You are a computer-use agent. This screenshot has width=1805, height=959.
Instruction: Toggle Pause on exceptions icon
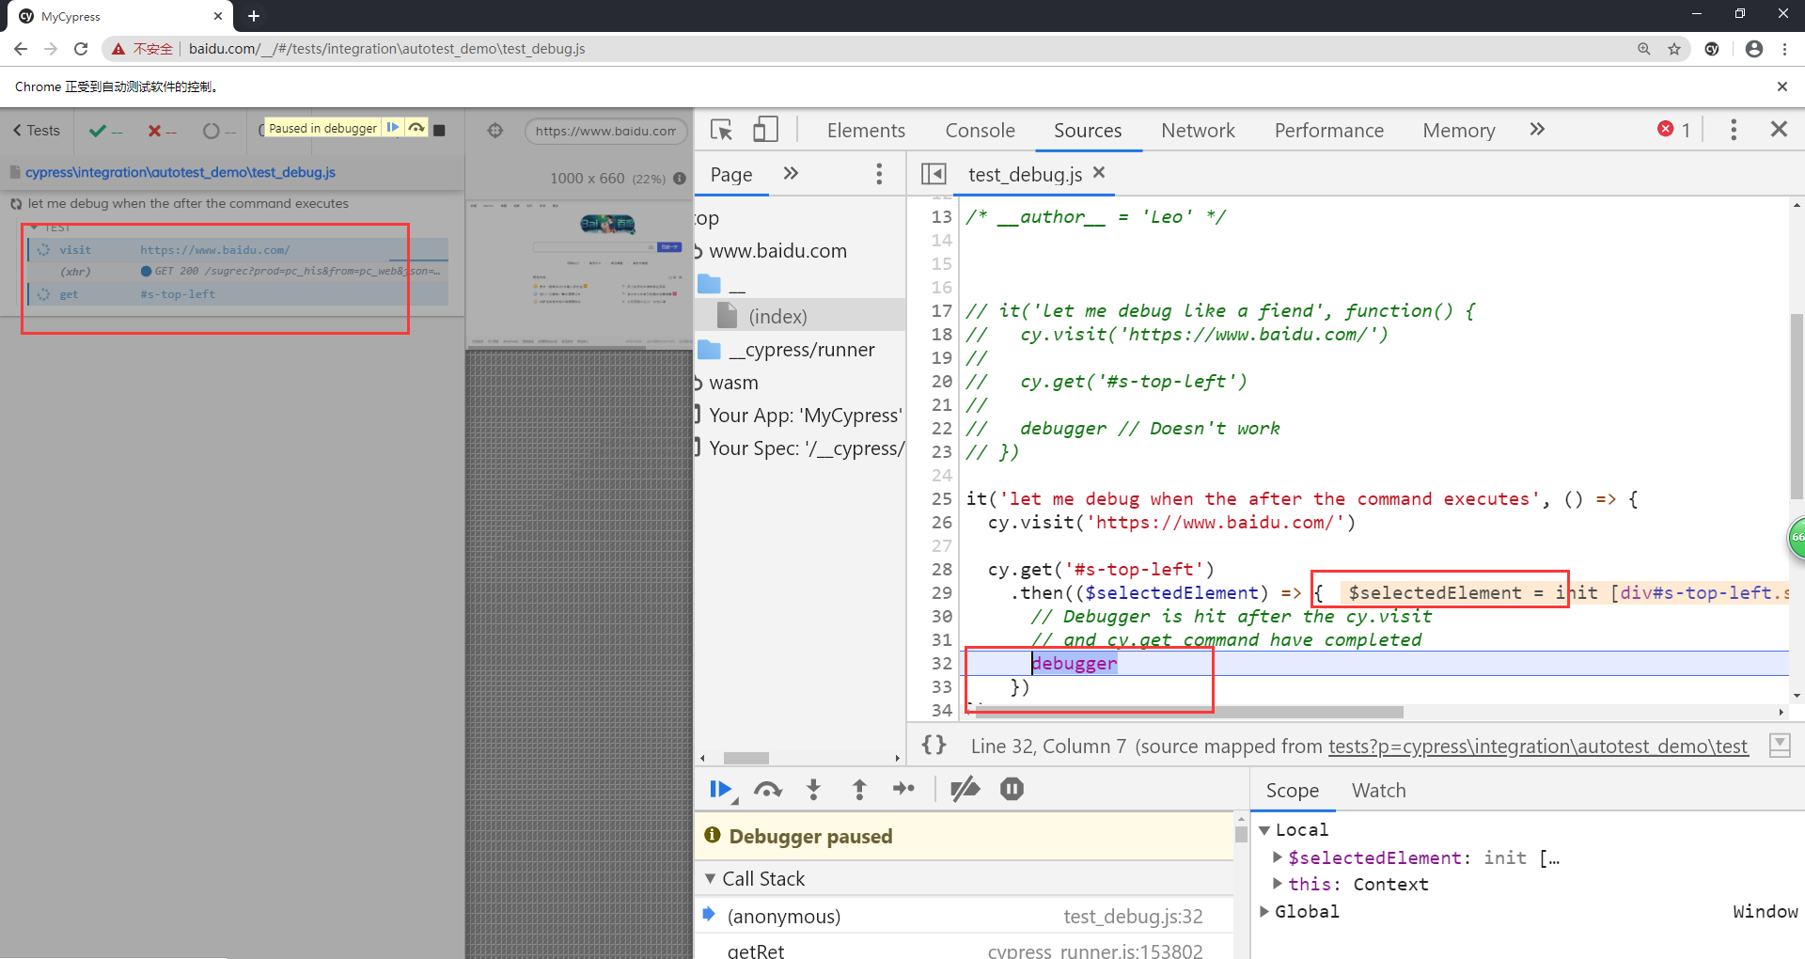coord(1012,789)
